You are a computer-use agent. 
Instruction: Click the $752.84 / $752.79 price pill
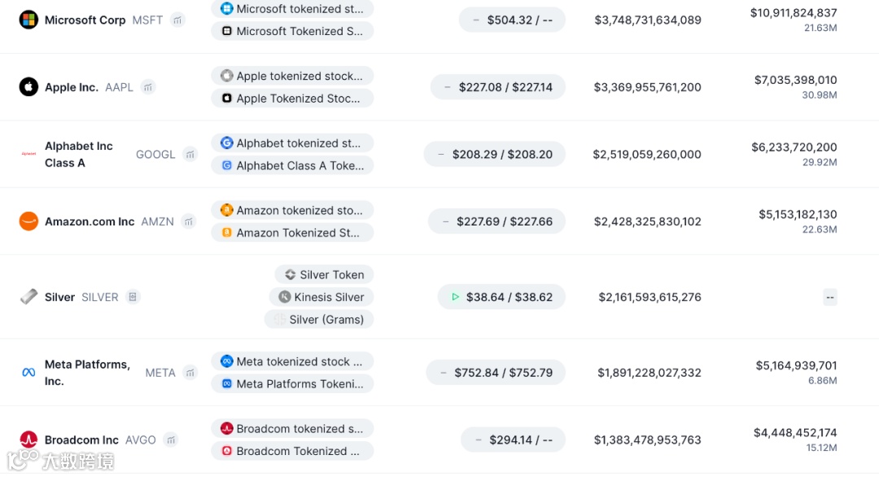[x=495, y=373]
